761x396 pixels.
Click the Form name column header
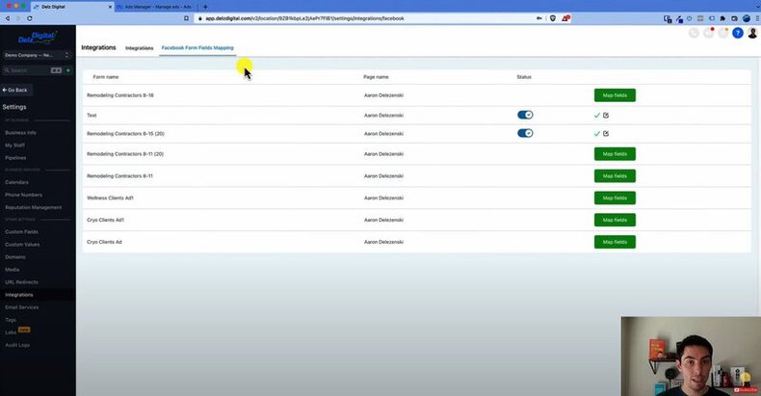[106, 77]
